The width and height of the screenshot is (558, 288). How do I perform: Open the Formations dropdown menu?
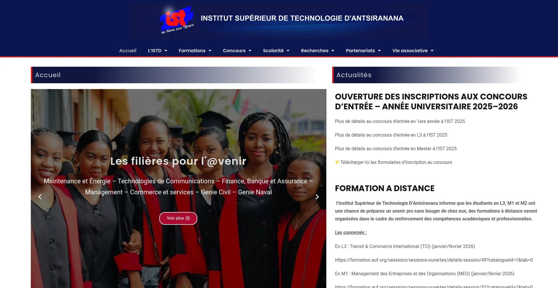point(195,51)
